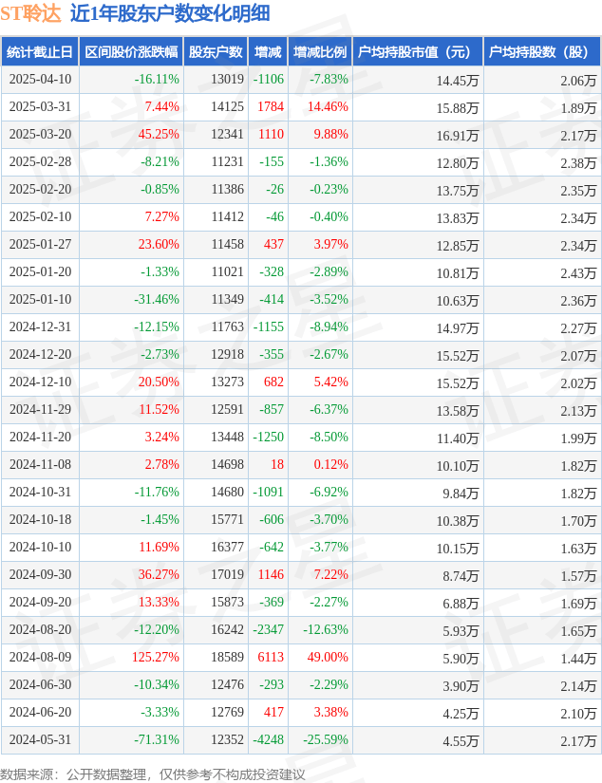Select the 统计截止日 column header
Viewport: 602px width, 783px height.
tap(40, 52)
